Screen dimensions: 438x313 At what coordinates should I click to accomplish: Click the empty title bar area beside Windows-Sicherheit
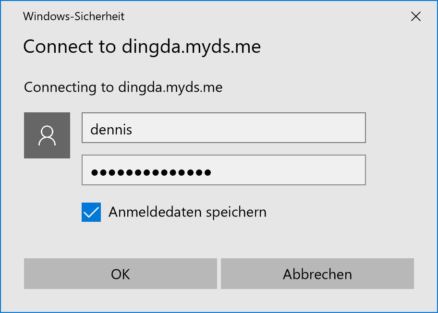pyautogui.click(x=266, y=16)
